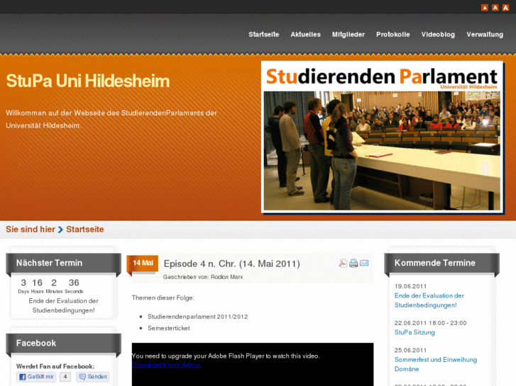Click the print article icon
Screen dimensions: 516x386
click(x=353, y=263)
